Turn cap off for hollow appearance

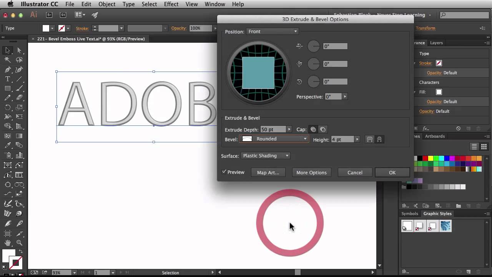click(x=323, y=130)
